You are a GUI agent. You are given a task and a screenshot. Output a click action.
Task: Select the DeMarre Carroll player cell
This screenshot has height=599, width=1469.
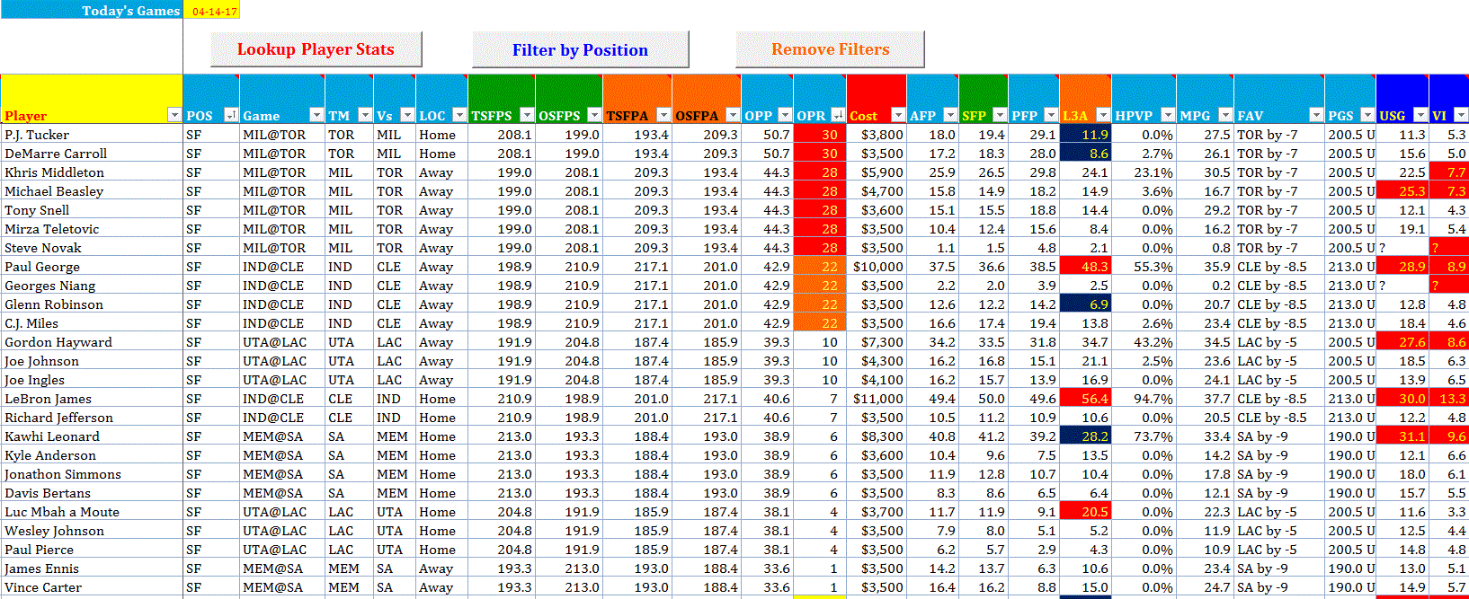tap(92, 154)
